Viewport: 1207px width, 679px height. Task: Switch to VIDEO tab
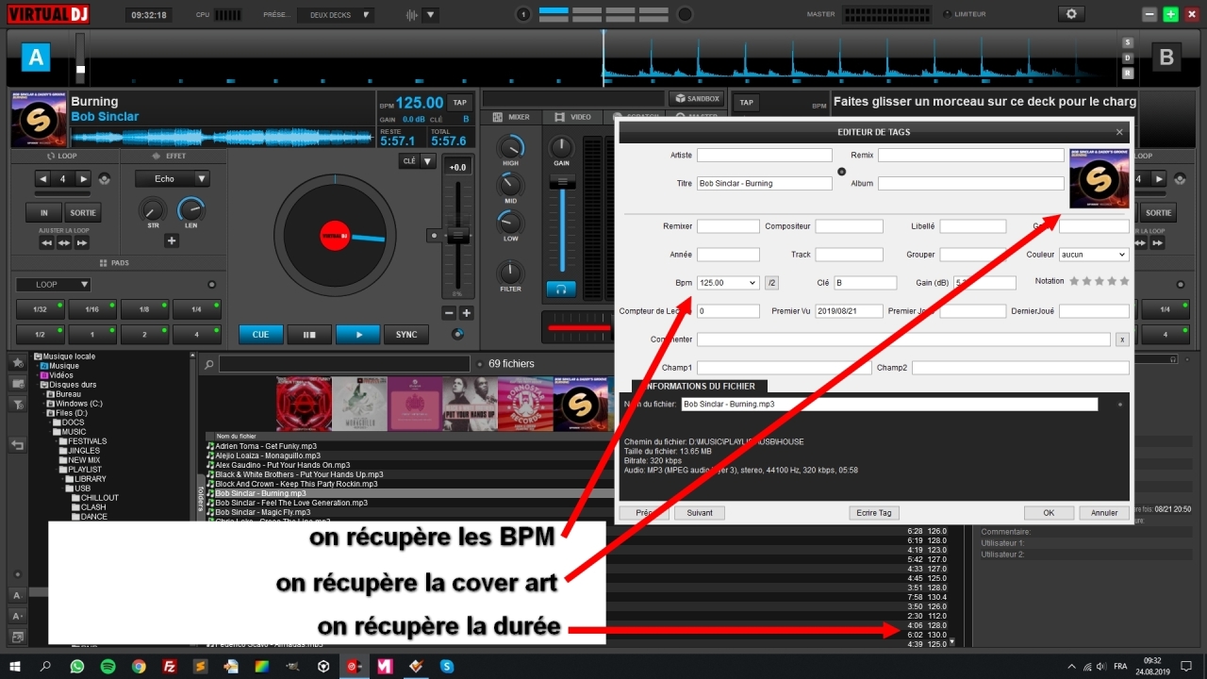pos(572,117)
